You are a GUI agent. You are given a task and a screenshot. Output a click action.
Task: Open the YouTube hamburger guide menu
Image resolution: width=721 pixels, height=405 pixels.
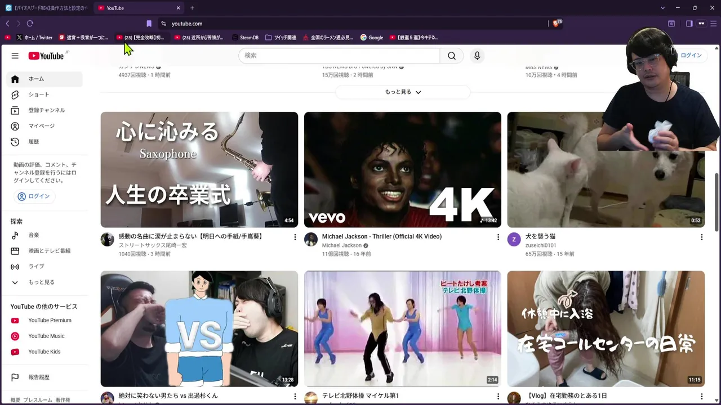15,56
